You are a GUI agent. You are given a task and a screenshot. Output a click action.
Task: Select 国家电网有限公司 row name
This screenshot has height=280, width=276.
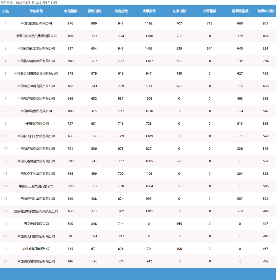[36, 224]
